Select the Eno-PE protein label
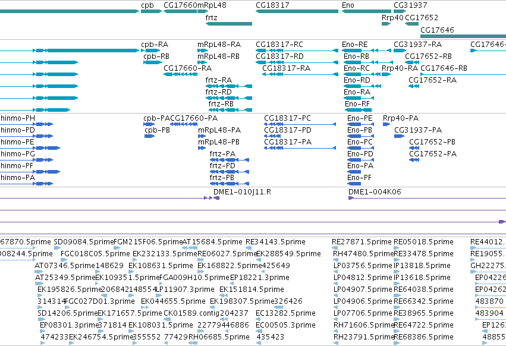The image size is (506, 346). click(x=360, y=118)
